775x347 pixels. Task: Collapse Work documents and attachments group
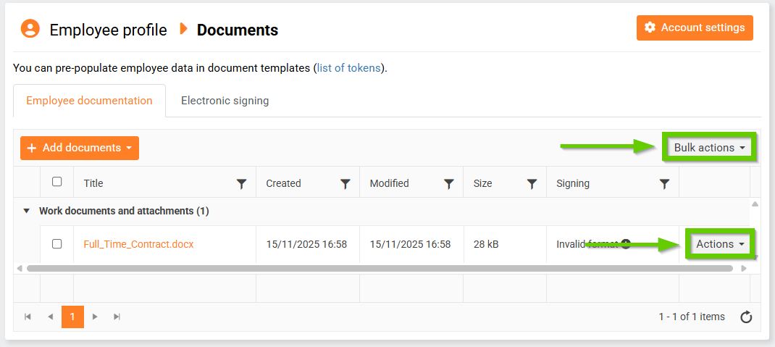click(x=27, y=211)
